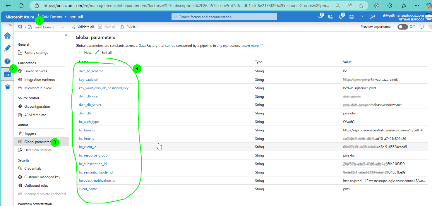The image size is (432, 206).
Task: Add a New global parameter
Action: coord(84,53)
